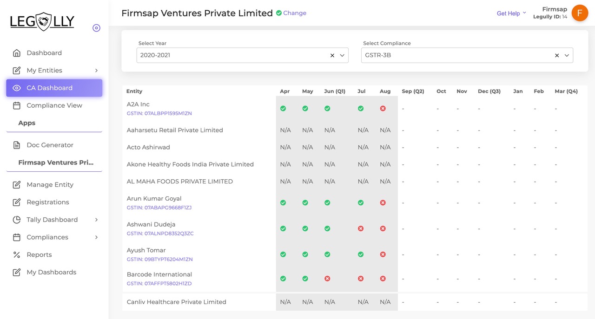Open GSTIN 09BTYPT6204M1ZN link
The image size is (595, 319).
(159, 260)
